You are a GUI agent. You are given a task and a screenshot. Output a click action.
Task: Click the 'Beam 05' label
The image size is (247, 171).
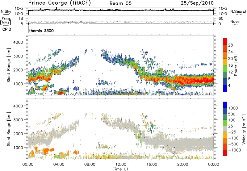pyautogui.click(x=120, y=3)
